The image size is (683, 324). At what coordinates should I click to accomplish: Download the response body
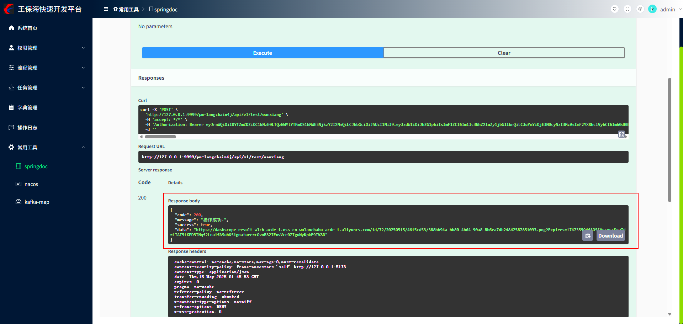[610, 236]
